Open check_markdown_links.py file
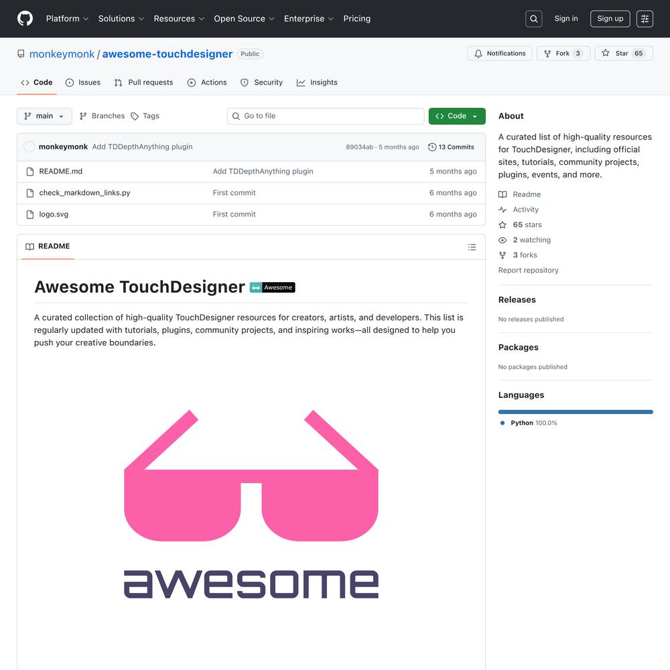This screenshot has width=670, height=670. tap(84, 193)
